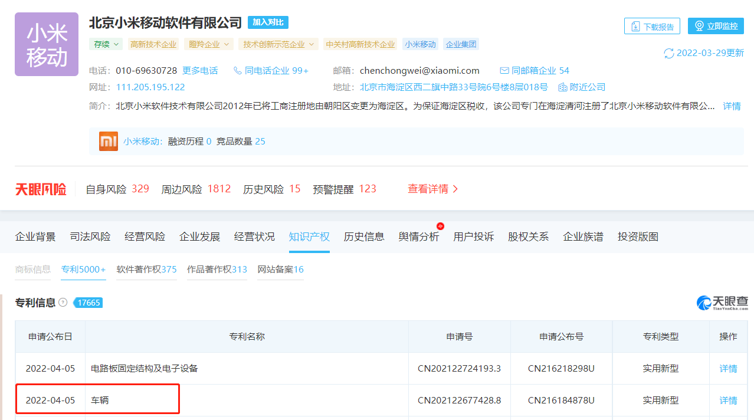Click application number CN202122724193.3
The image size is (754, 420).
(x=459, y=369)
